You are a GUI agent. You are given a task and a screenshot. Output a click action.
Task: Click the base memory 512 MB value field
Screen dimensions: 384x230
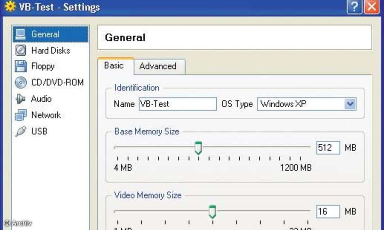click(x=328, y=148)
